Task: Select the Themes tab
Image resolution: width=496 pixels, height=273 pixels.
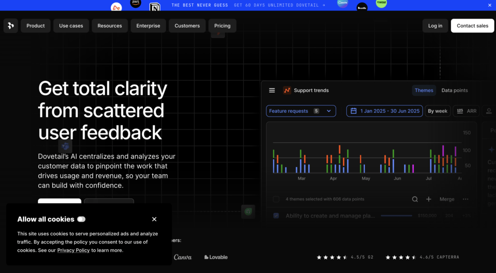Action: [x=424, y=91]
